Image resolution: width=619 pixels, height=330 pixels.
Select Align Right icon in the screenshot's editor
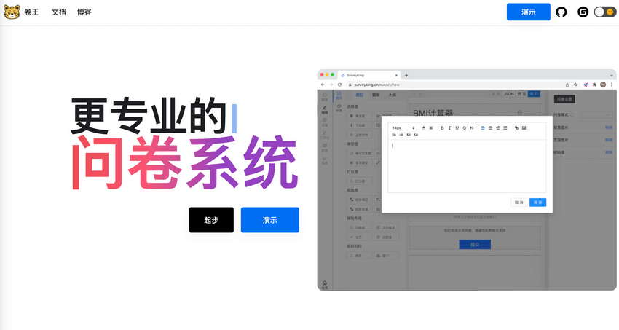point(498,128)
